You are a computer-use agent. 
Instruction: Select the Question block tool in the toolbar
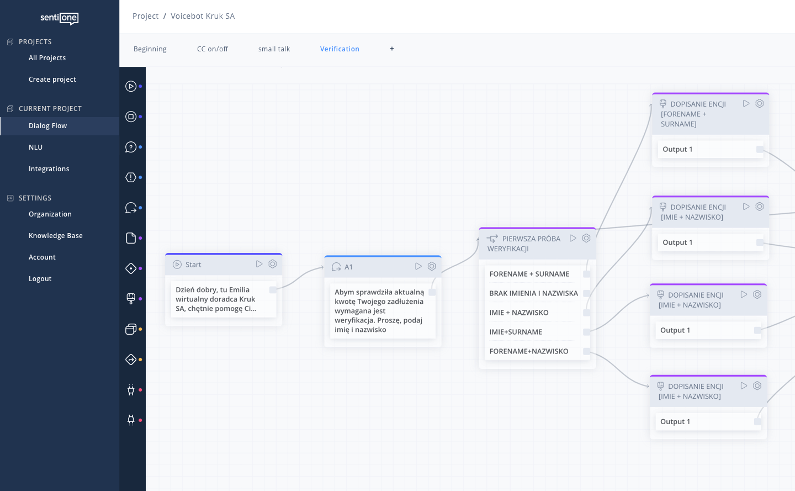coord(131,147)
